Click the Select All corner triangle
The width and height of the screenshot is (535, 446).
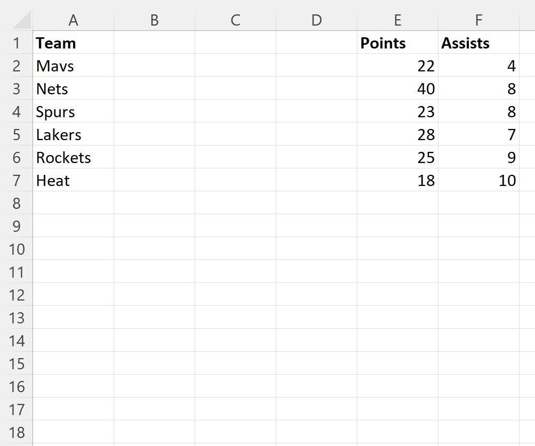(x=22, y=20)
